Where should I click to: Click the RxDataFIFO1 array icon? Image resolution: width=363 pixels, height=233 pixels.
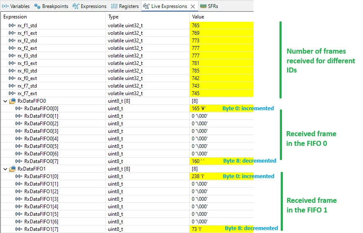(x=13, y=169)
